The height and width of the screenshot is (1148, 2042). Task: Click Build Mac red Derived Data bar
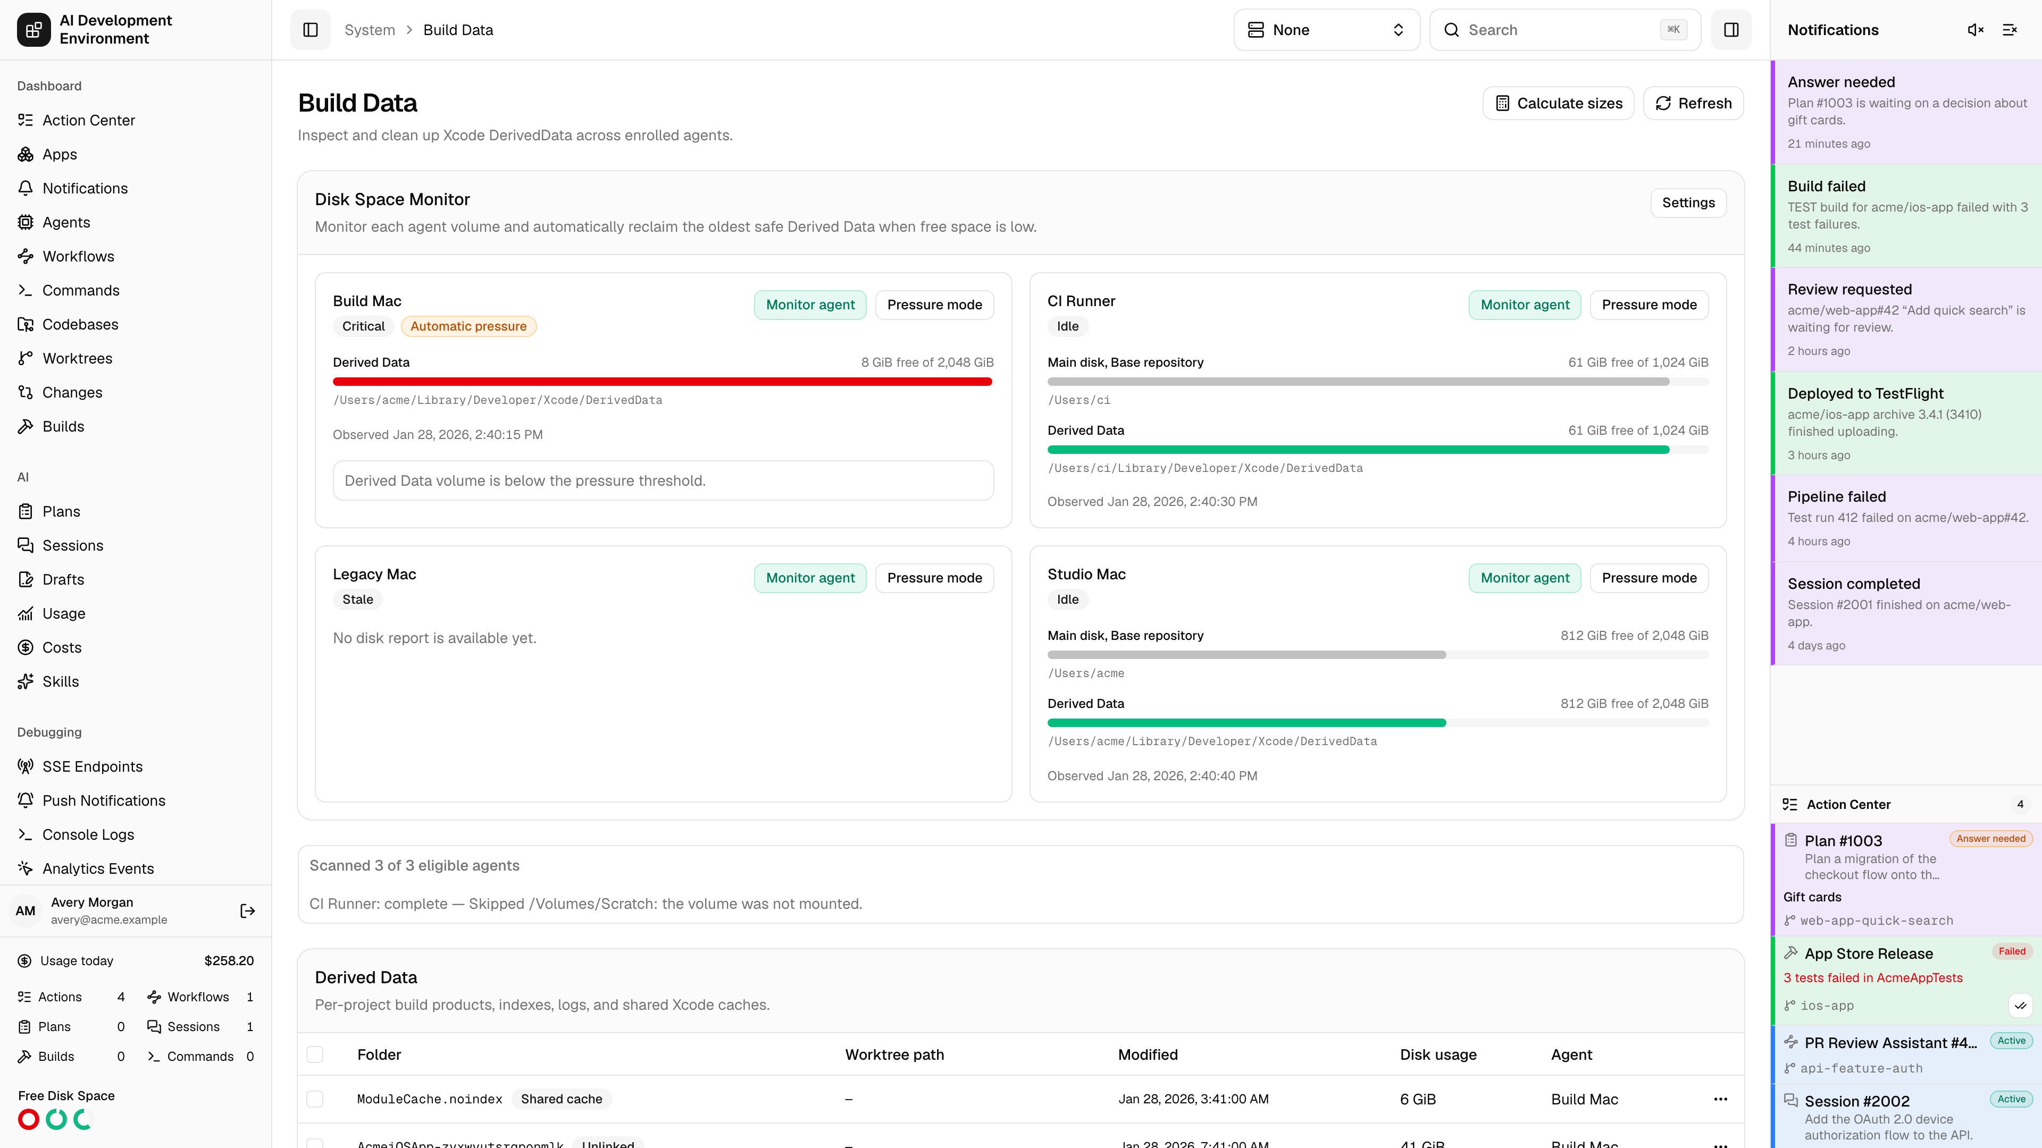(x=663, y=382)
